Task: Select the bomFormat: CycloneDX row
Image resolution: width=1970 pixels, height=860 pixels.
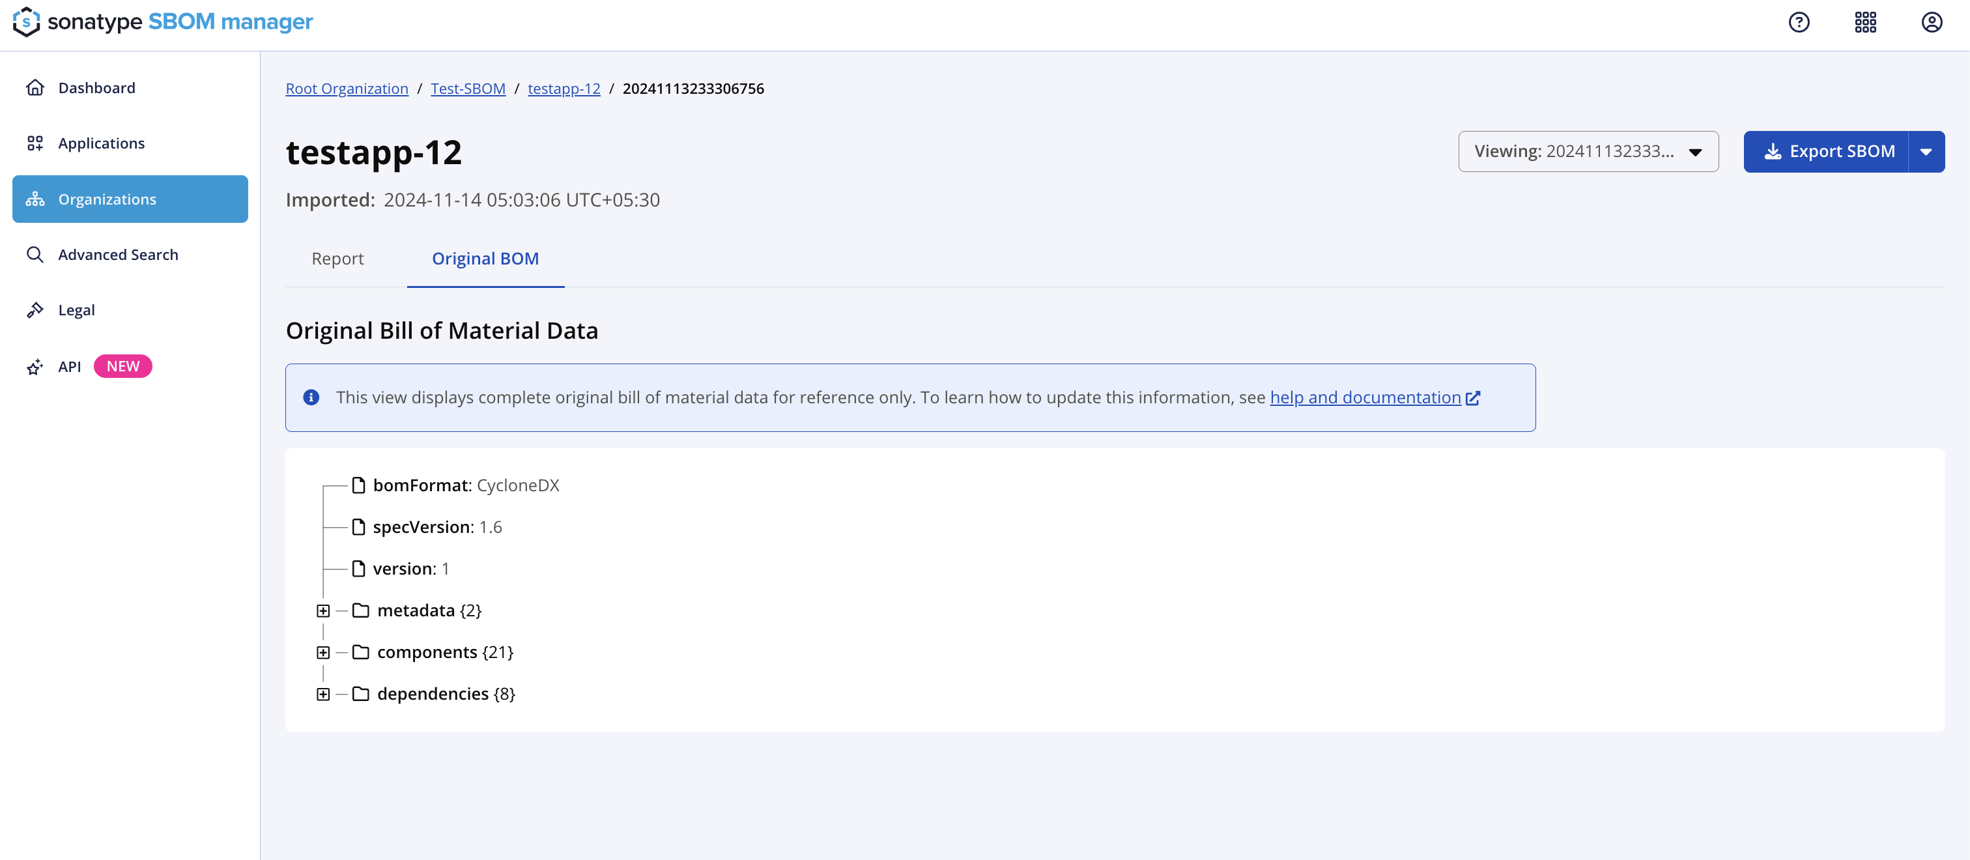Action: click(x=456, y=485)
